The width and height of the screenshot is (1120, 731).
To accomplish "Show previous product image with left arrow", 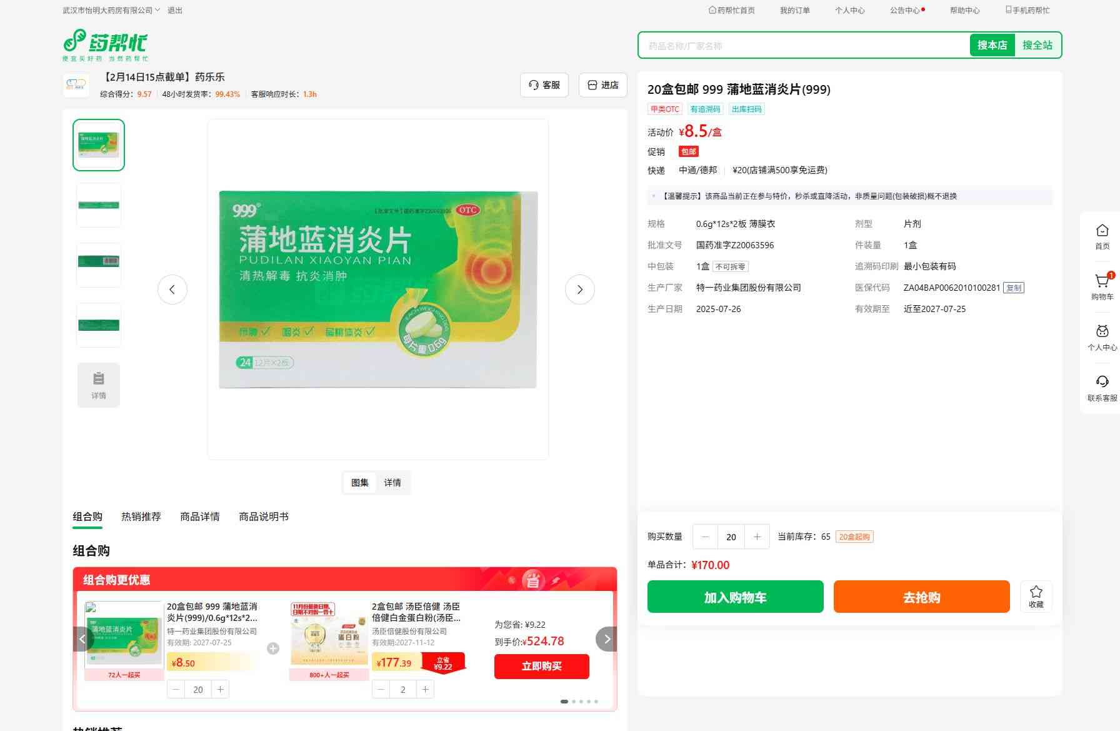I will (172, 290).
